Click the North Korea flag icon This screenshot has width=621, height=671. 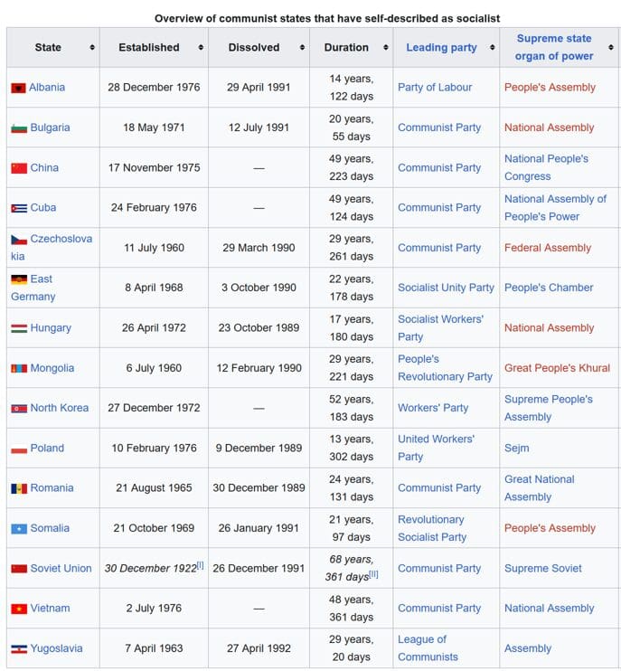(x=18, y=409)
